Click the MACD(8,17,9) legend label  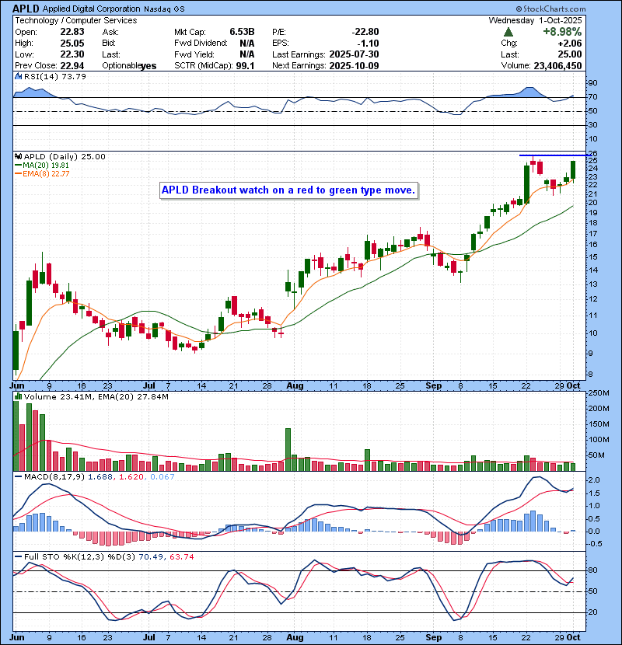54,477
